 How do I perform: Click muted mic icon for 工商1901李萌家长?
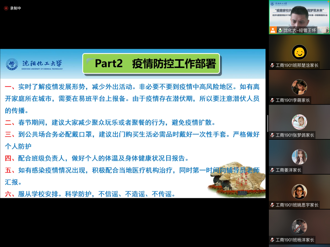272,100
